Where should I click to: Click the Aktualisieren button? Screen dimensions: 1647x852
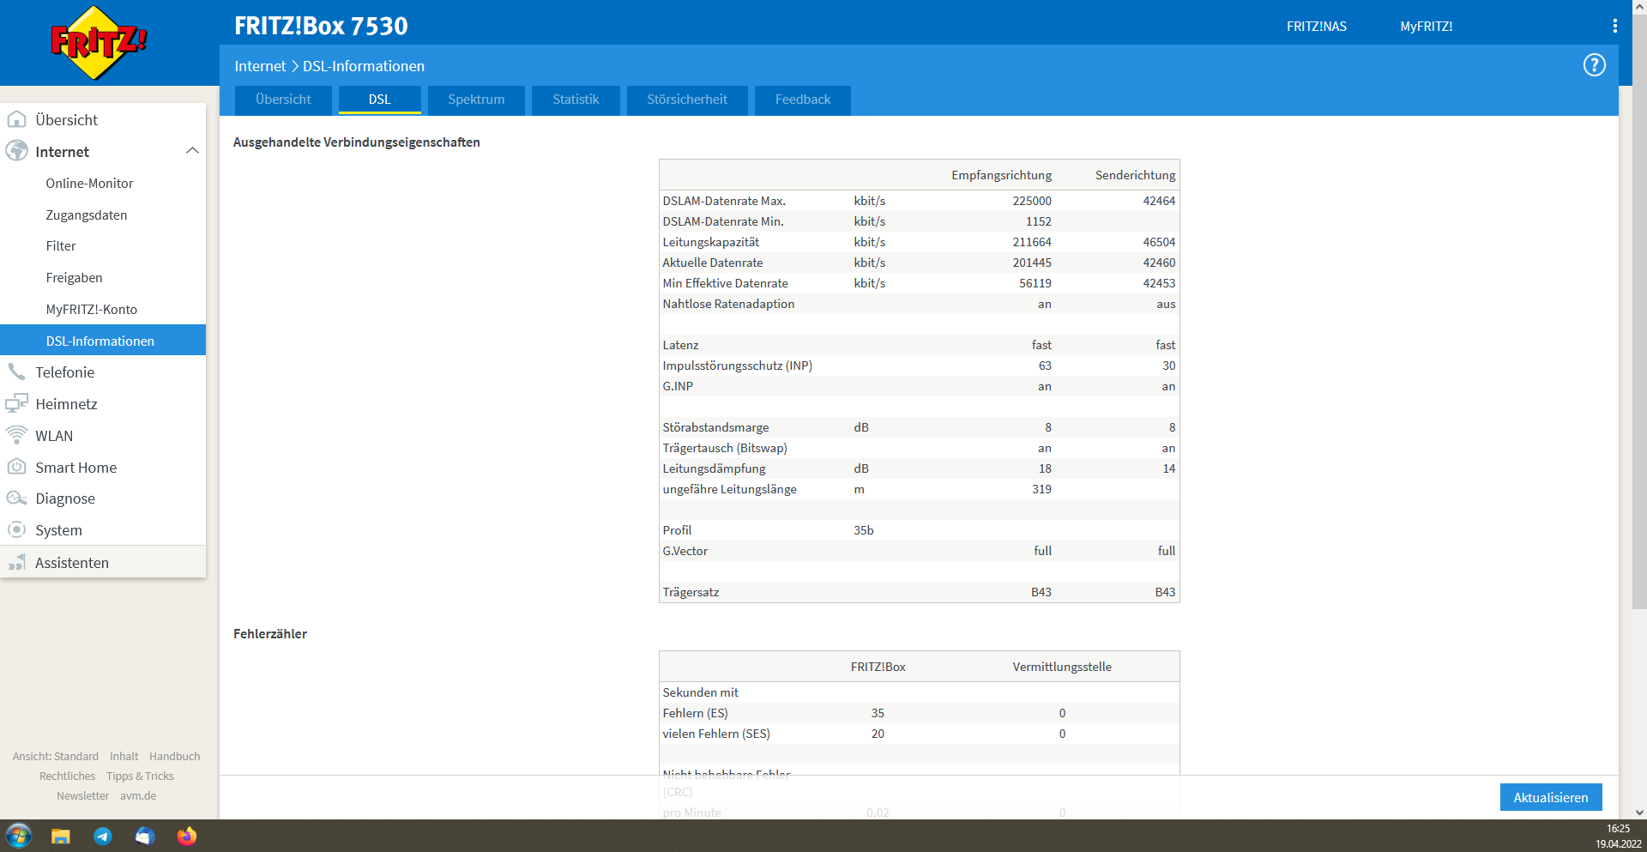(1551, 797)
